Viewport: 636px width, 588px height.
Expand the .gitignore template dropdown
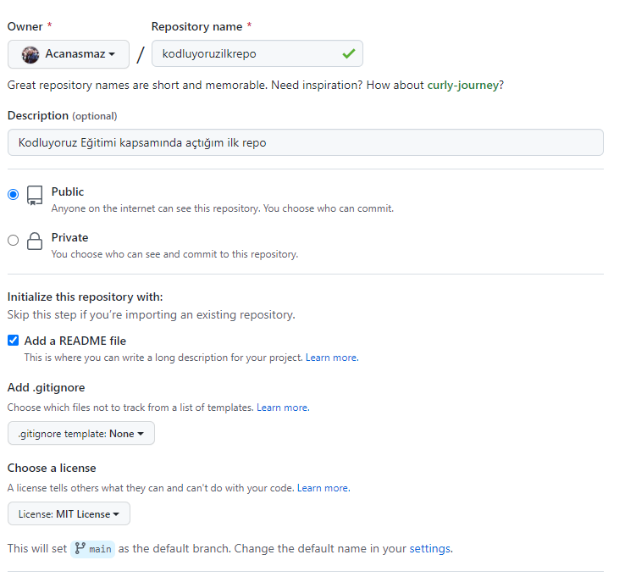pyautogui.click(x=81, y=434)
